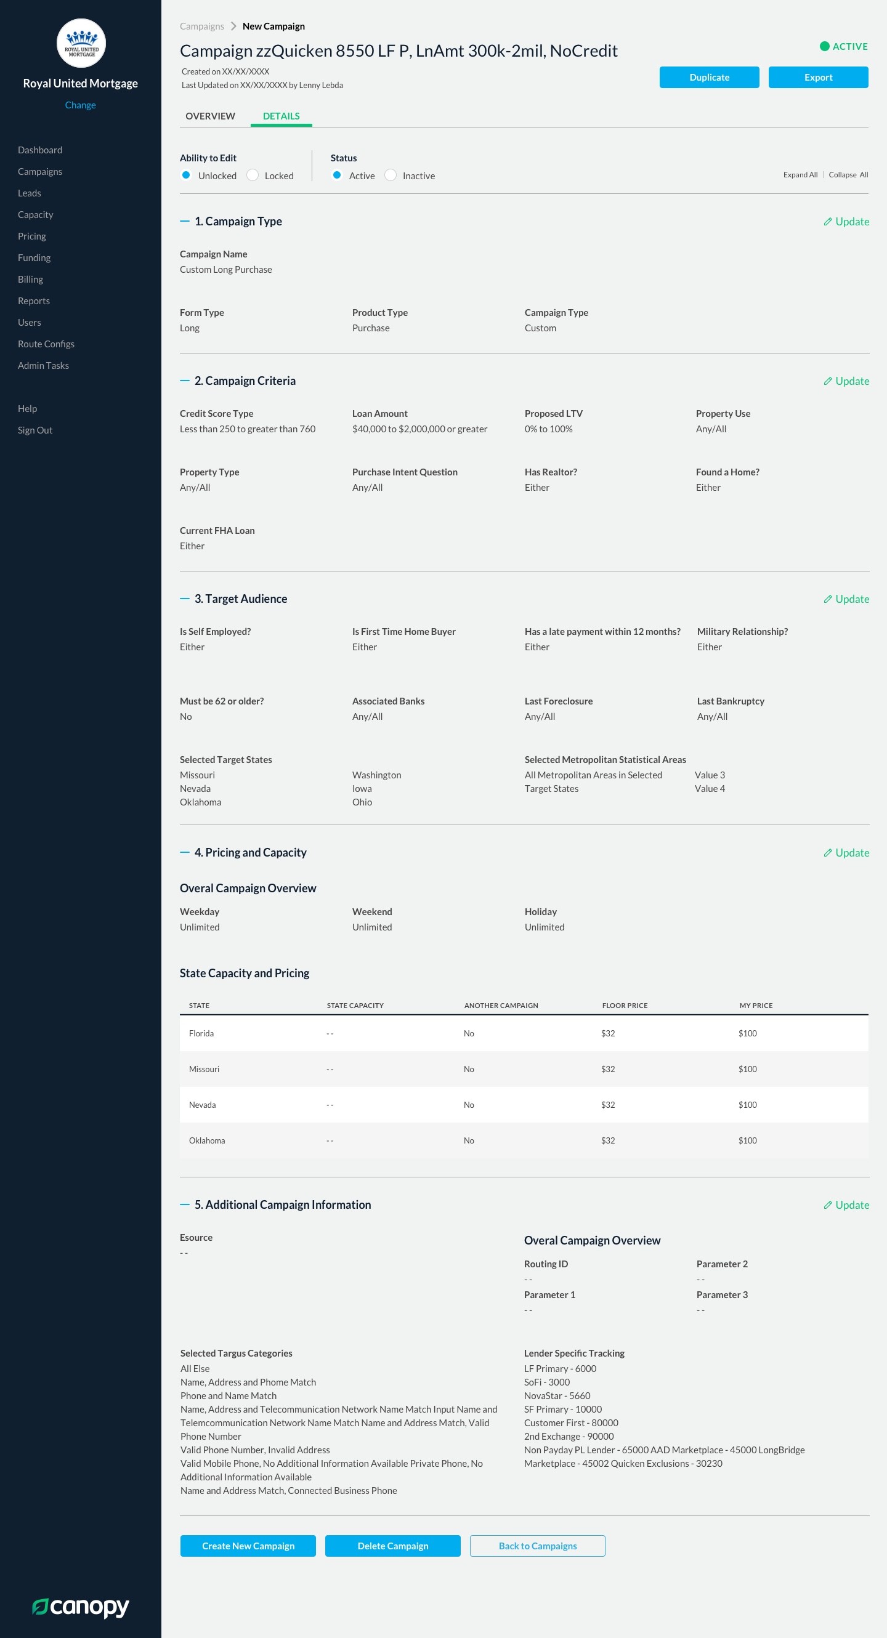The width and height of the screenshot is (887, 1638).
Task: Click Collapse All sections
Action: (x=848, y=175)
